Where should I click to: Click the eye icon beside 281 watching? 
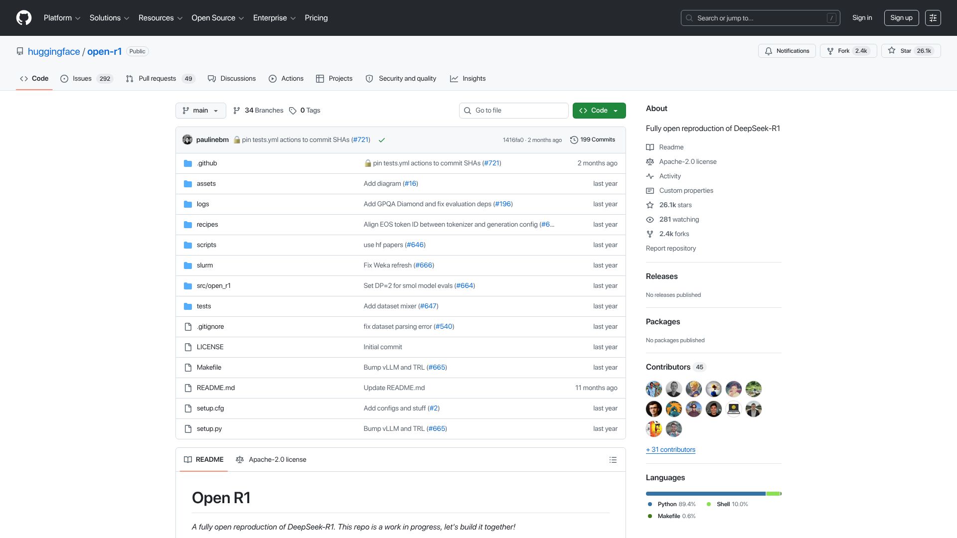coord(650,220)
